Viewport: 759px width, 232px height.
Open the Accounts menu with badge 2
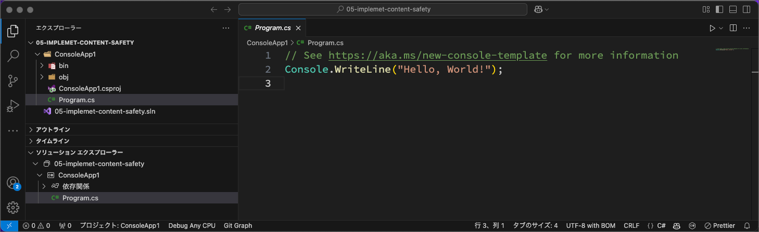tap(12, 183)
